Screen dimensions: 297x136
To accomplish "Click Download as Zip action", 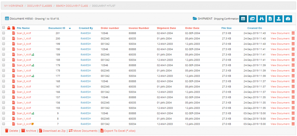I will (x=54, y=131).
